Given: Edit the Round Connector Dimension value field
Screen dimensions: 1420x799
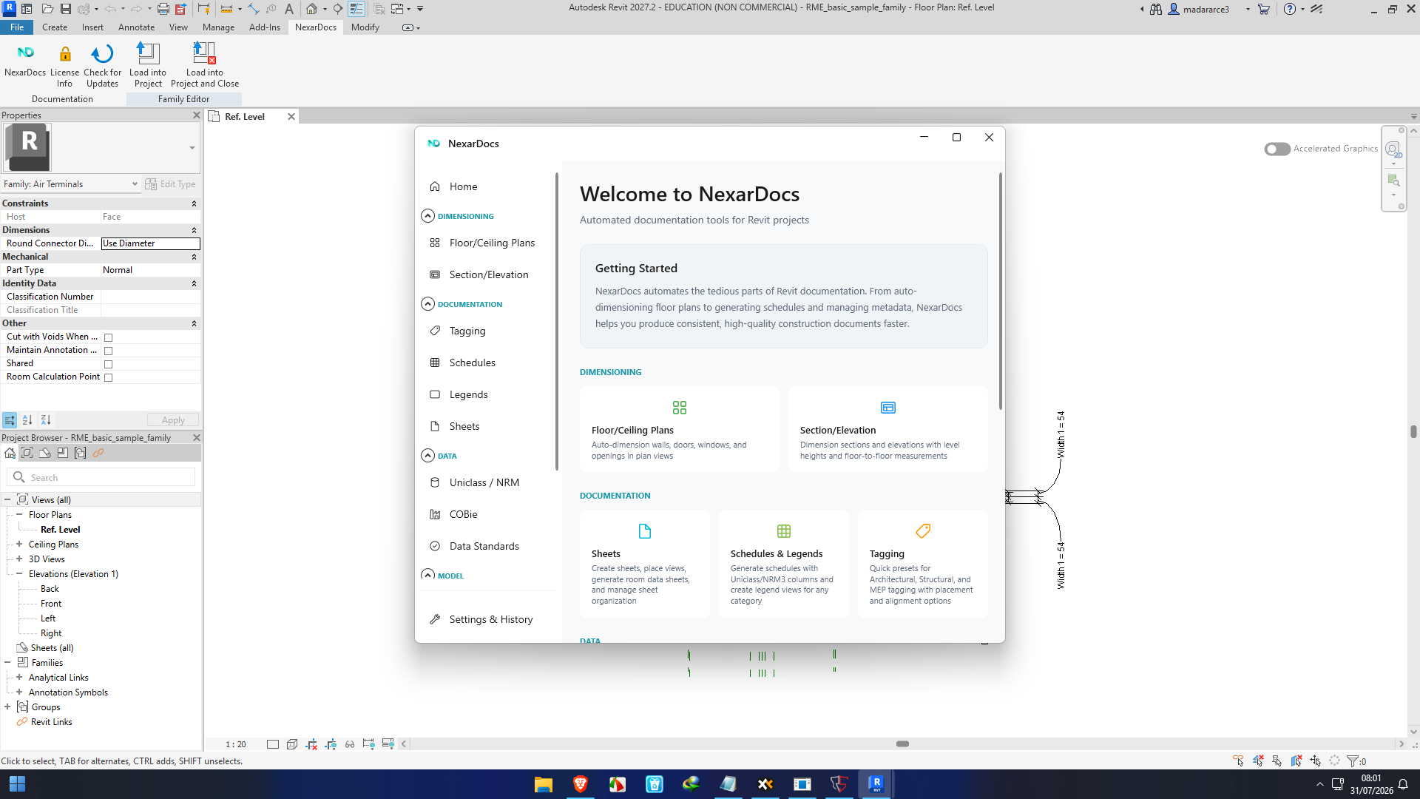Looking at the screenshot, I should 151,243.
